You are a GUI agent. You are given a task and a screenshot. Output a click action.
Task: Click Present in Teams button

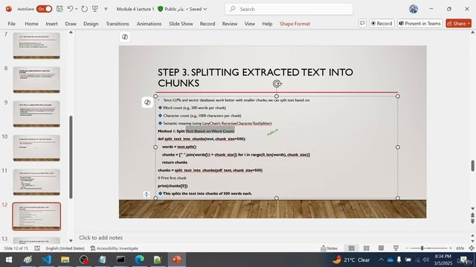(x=420, y=23)
